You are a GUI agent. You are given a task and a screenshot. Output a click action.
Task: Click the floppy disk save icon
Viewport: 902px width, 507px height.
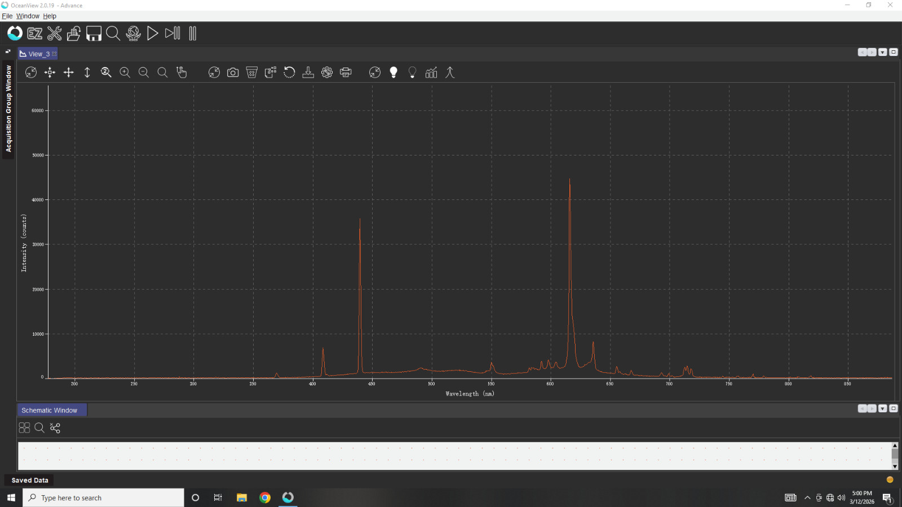tap(94, 34)
